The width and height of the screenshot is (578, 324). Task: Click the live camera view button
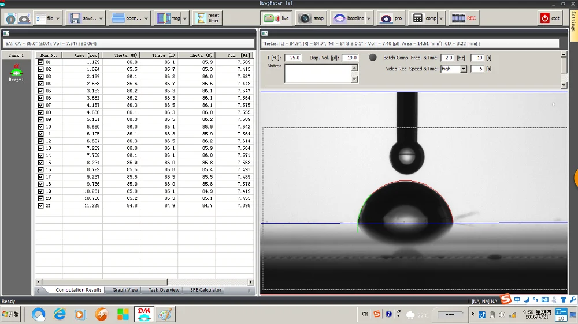tap(276, 18)
